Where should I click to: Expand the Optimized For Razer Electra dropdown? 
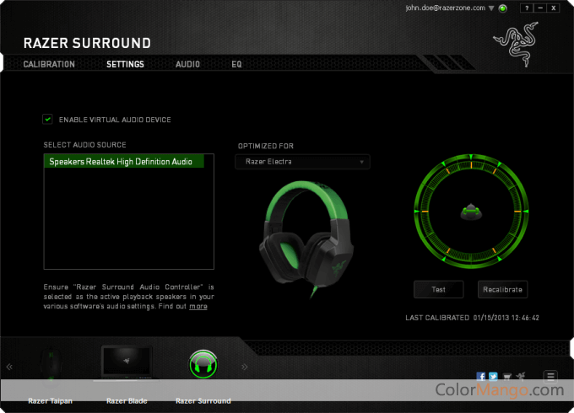click(302, 162)
